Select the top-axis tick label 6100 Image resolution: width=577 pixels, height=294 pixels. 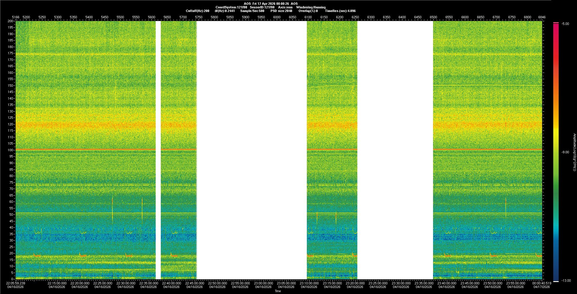click(x=308, y=17)
